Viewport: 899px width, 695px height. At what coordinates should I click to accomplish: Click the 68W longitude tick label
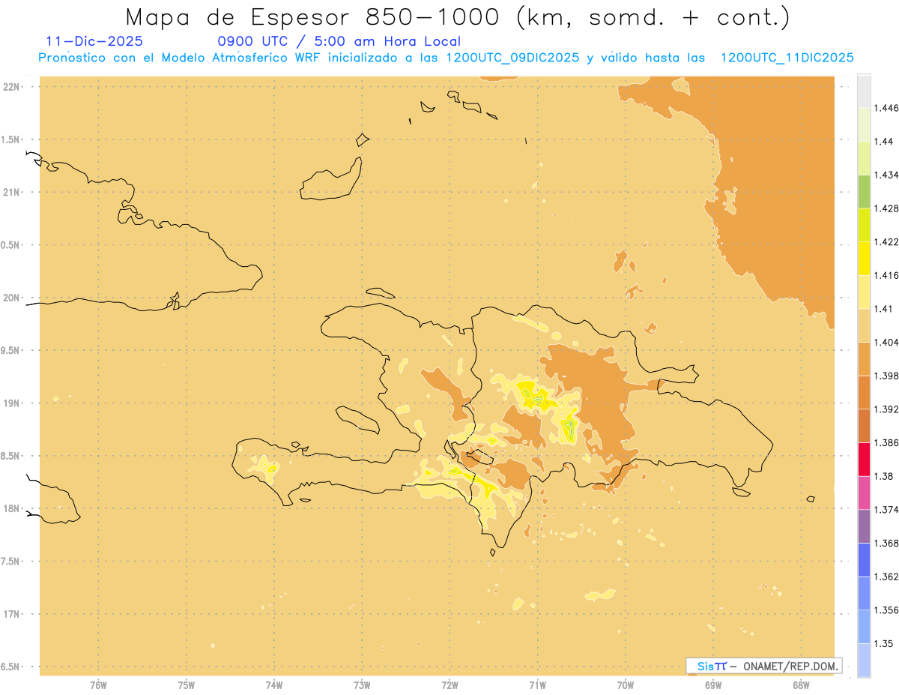[x=801, y=685]
